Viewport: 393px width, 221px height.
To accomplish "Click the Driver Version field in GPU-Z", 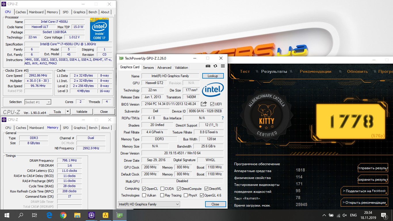I will 182,153.
